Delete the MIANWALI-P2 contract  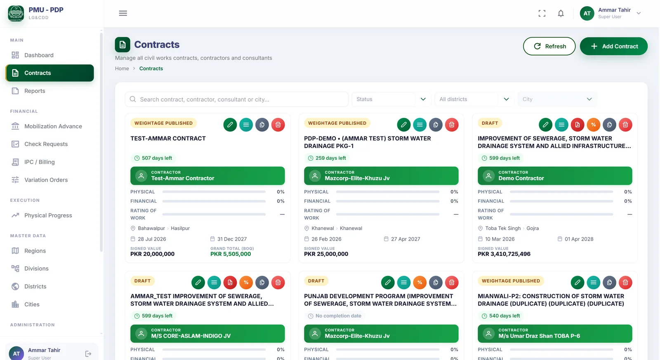[625, 283]
